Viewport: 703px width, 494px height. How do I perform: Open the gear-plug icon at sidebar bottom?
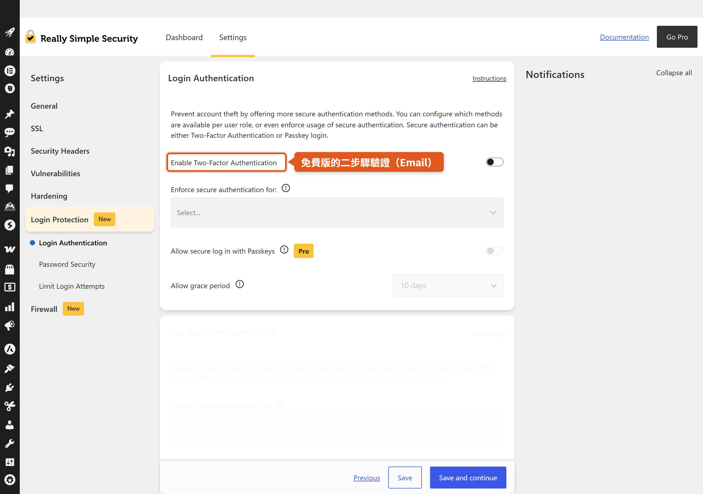click(10, 480)
